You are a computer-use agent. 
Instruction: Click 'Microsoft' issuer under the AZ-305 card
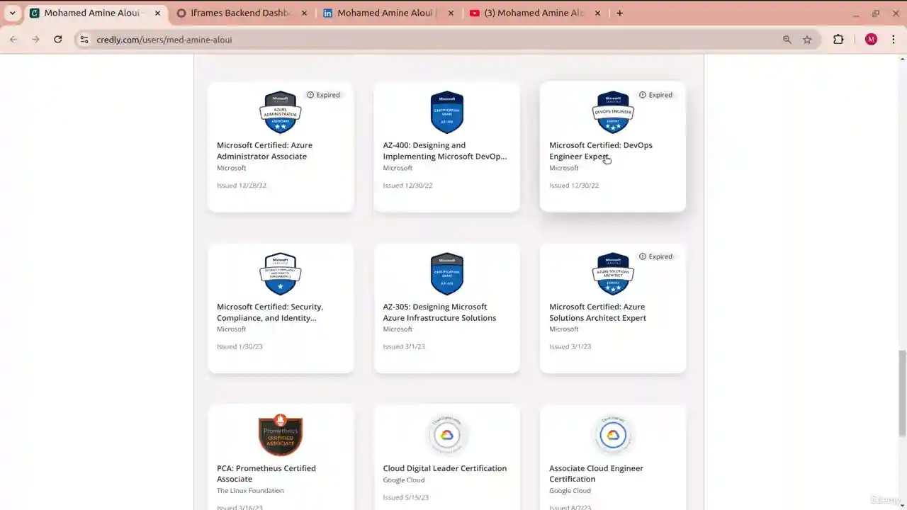tap(398, 329)
